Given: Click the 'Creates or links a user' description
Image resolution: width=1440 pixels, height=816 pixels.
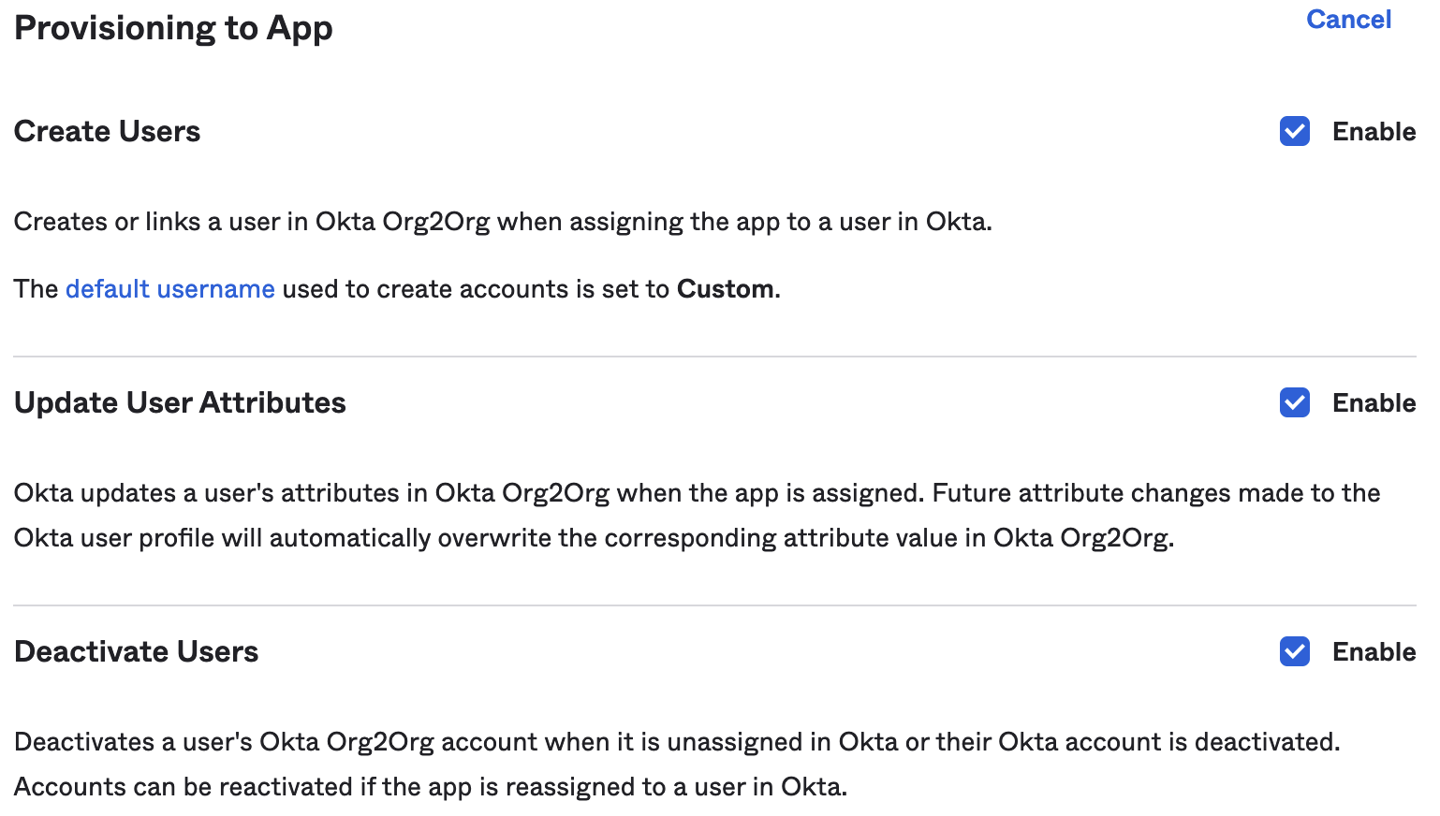Looking at the screenshot, I should [502, 222].
